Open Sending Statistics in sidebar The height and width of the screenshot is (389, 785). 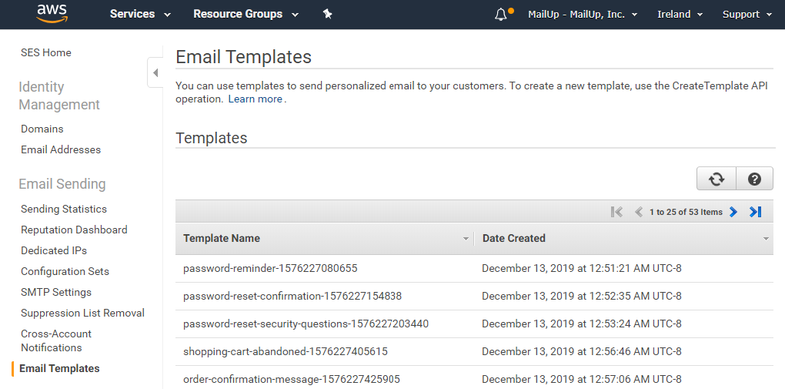pos(64,209)
